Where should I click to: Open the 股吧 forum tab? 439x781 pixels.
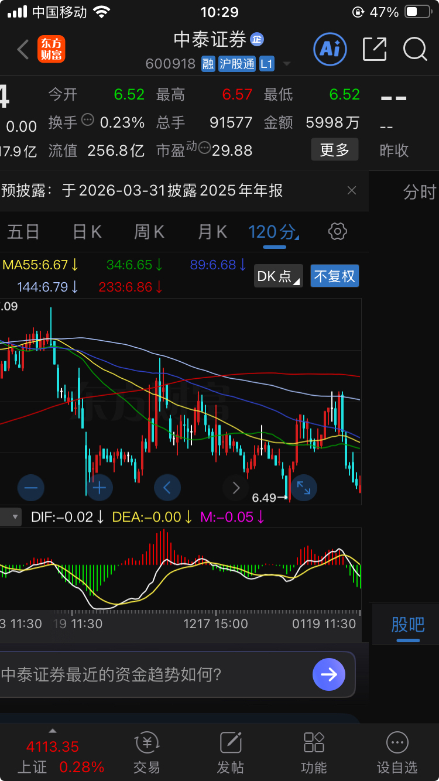tap(407, 625)
